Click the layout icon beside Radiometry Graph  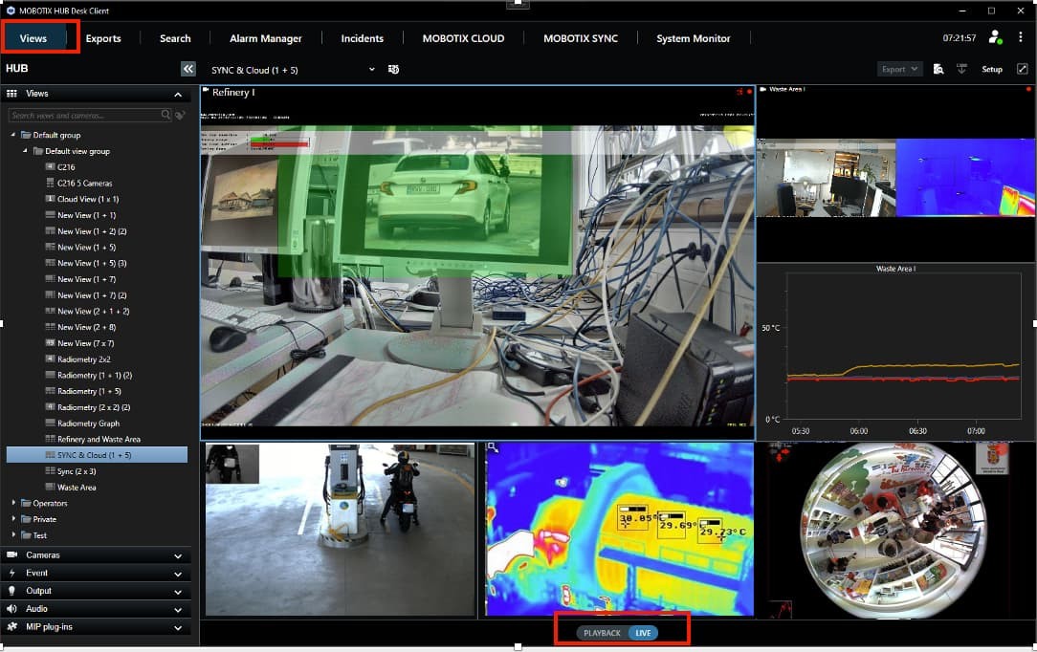tap(50, 423)
